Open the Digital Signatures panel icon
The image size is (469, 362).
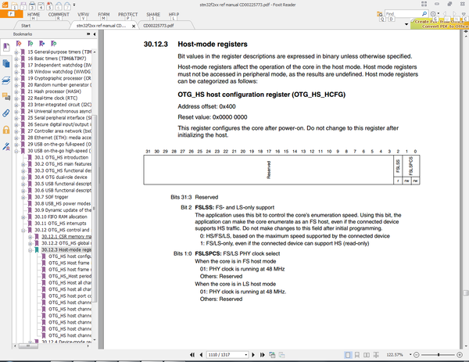(6, 146)
